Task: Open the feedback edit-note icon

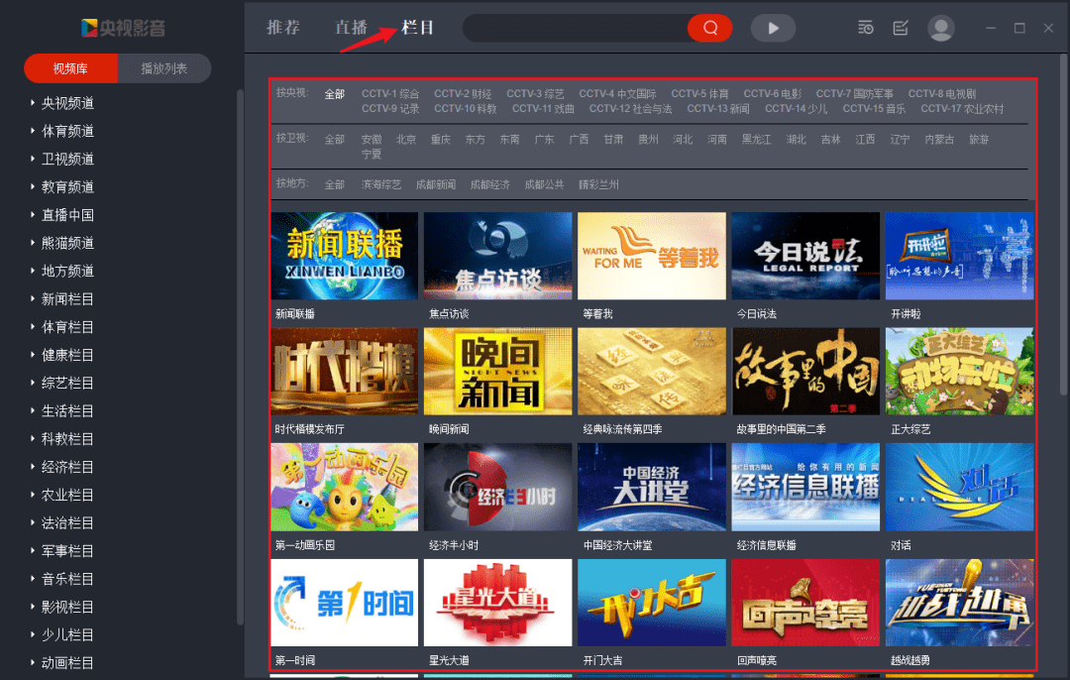Action: [901, 28]
